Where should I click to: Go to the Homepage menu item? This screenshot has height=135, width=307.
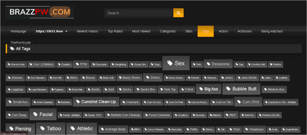[18, 31]
